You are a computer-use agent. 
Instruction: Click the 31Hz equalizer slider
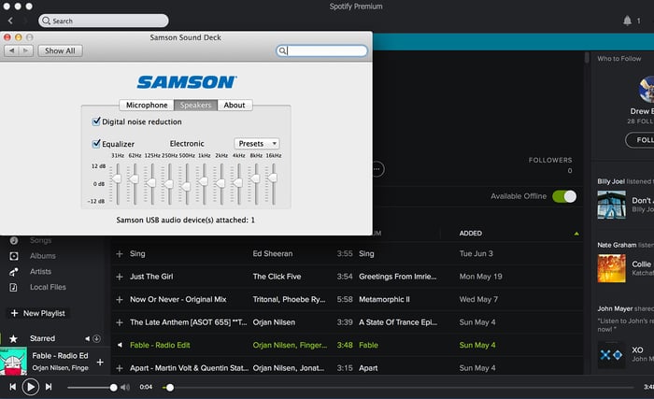pos(118,178)
